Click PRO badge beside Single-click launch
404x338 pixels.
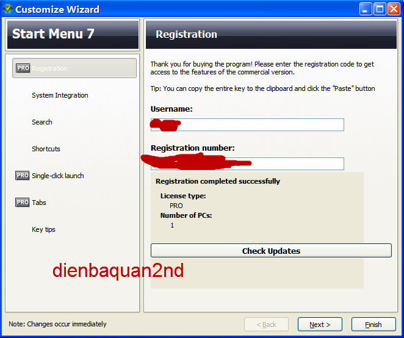pos(23,176)
